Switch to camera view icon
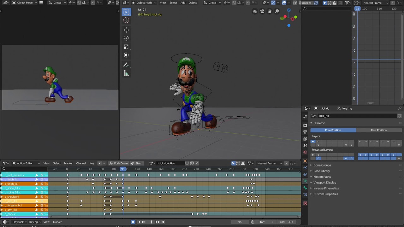 262,11
